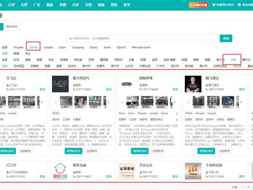The width and height of the screenshot is (253, 190).
Task: Open the 数据 top navigation item
Action: point(50,5)
